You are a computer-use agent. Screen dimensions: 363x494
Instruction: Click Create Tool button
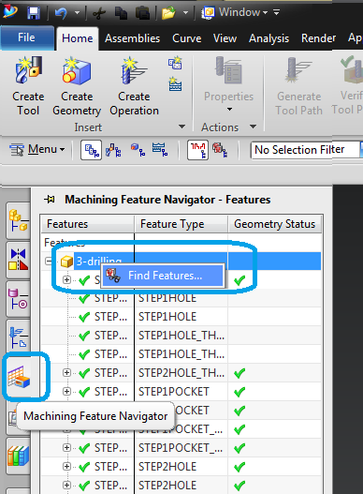28,86
